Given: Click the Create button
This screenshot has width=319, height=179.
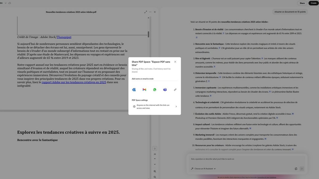Looking at the screenshot, I should tap(314, 3).
